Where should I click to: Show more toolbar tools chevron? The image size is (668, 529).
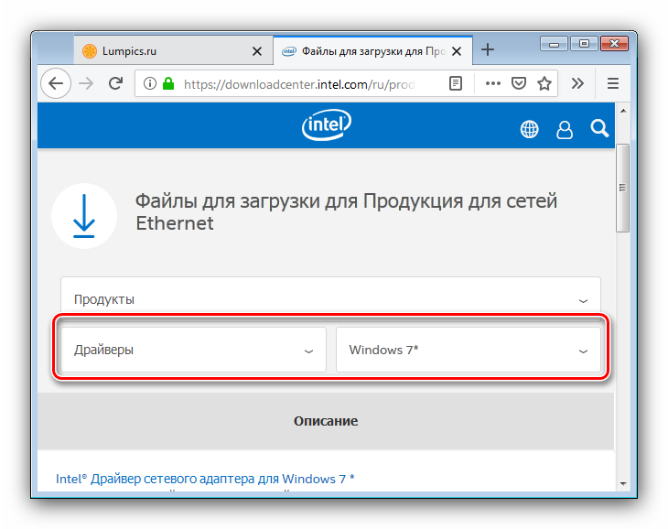(x=577, y=83)
